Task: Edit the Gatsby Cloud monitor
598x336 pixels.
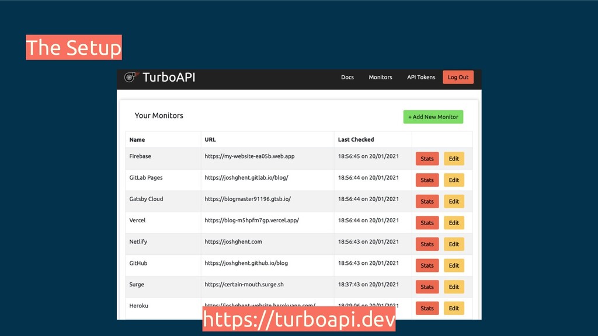Action: tap(454, 201)
